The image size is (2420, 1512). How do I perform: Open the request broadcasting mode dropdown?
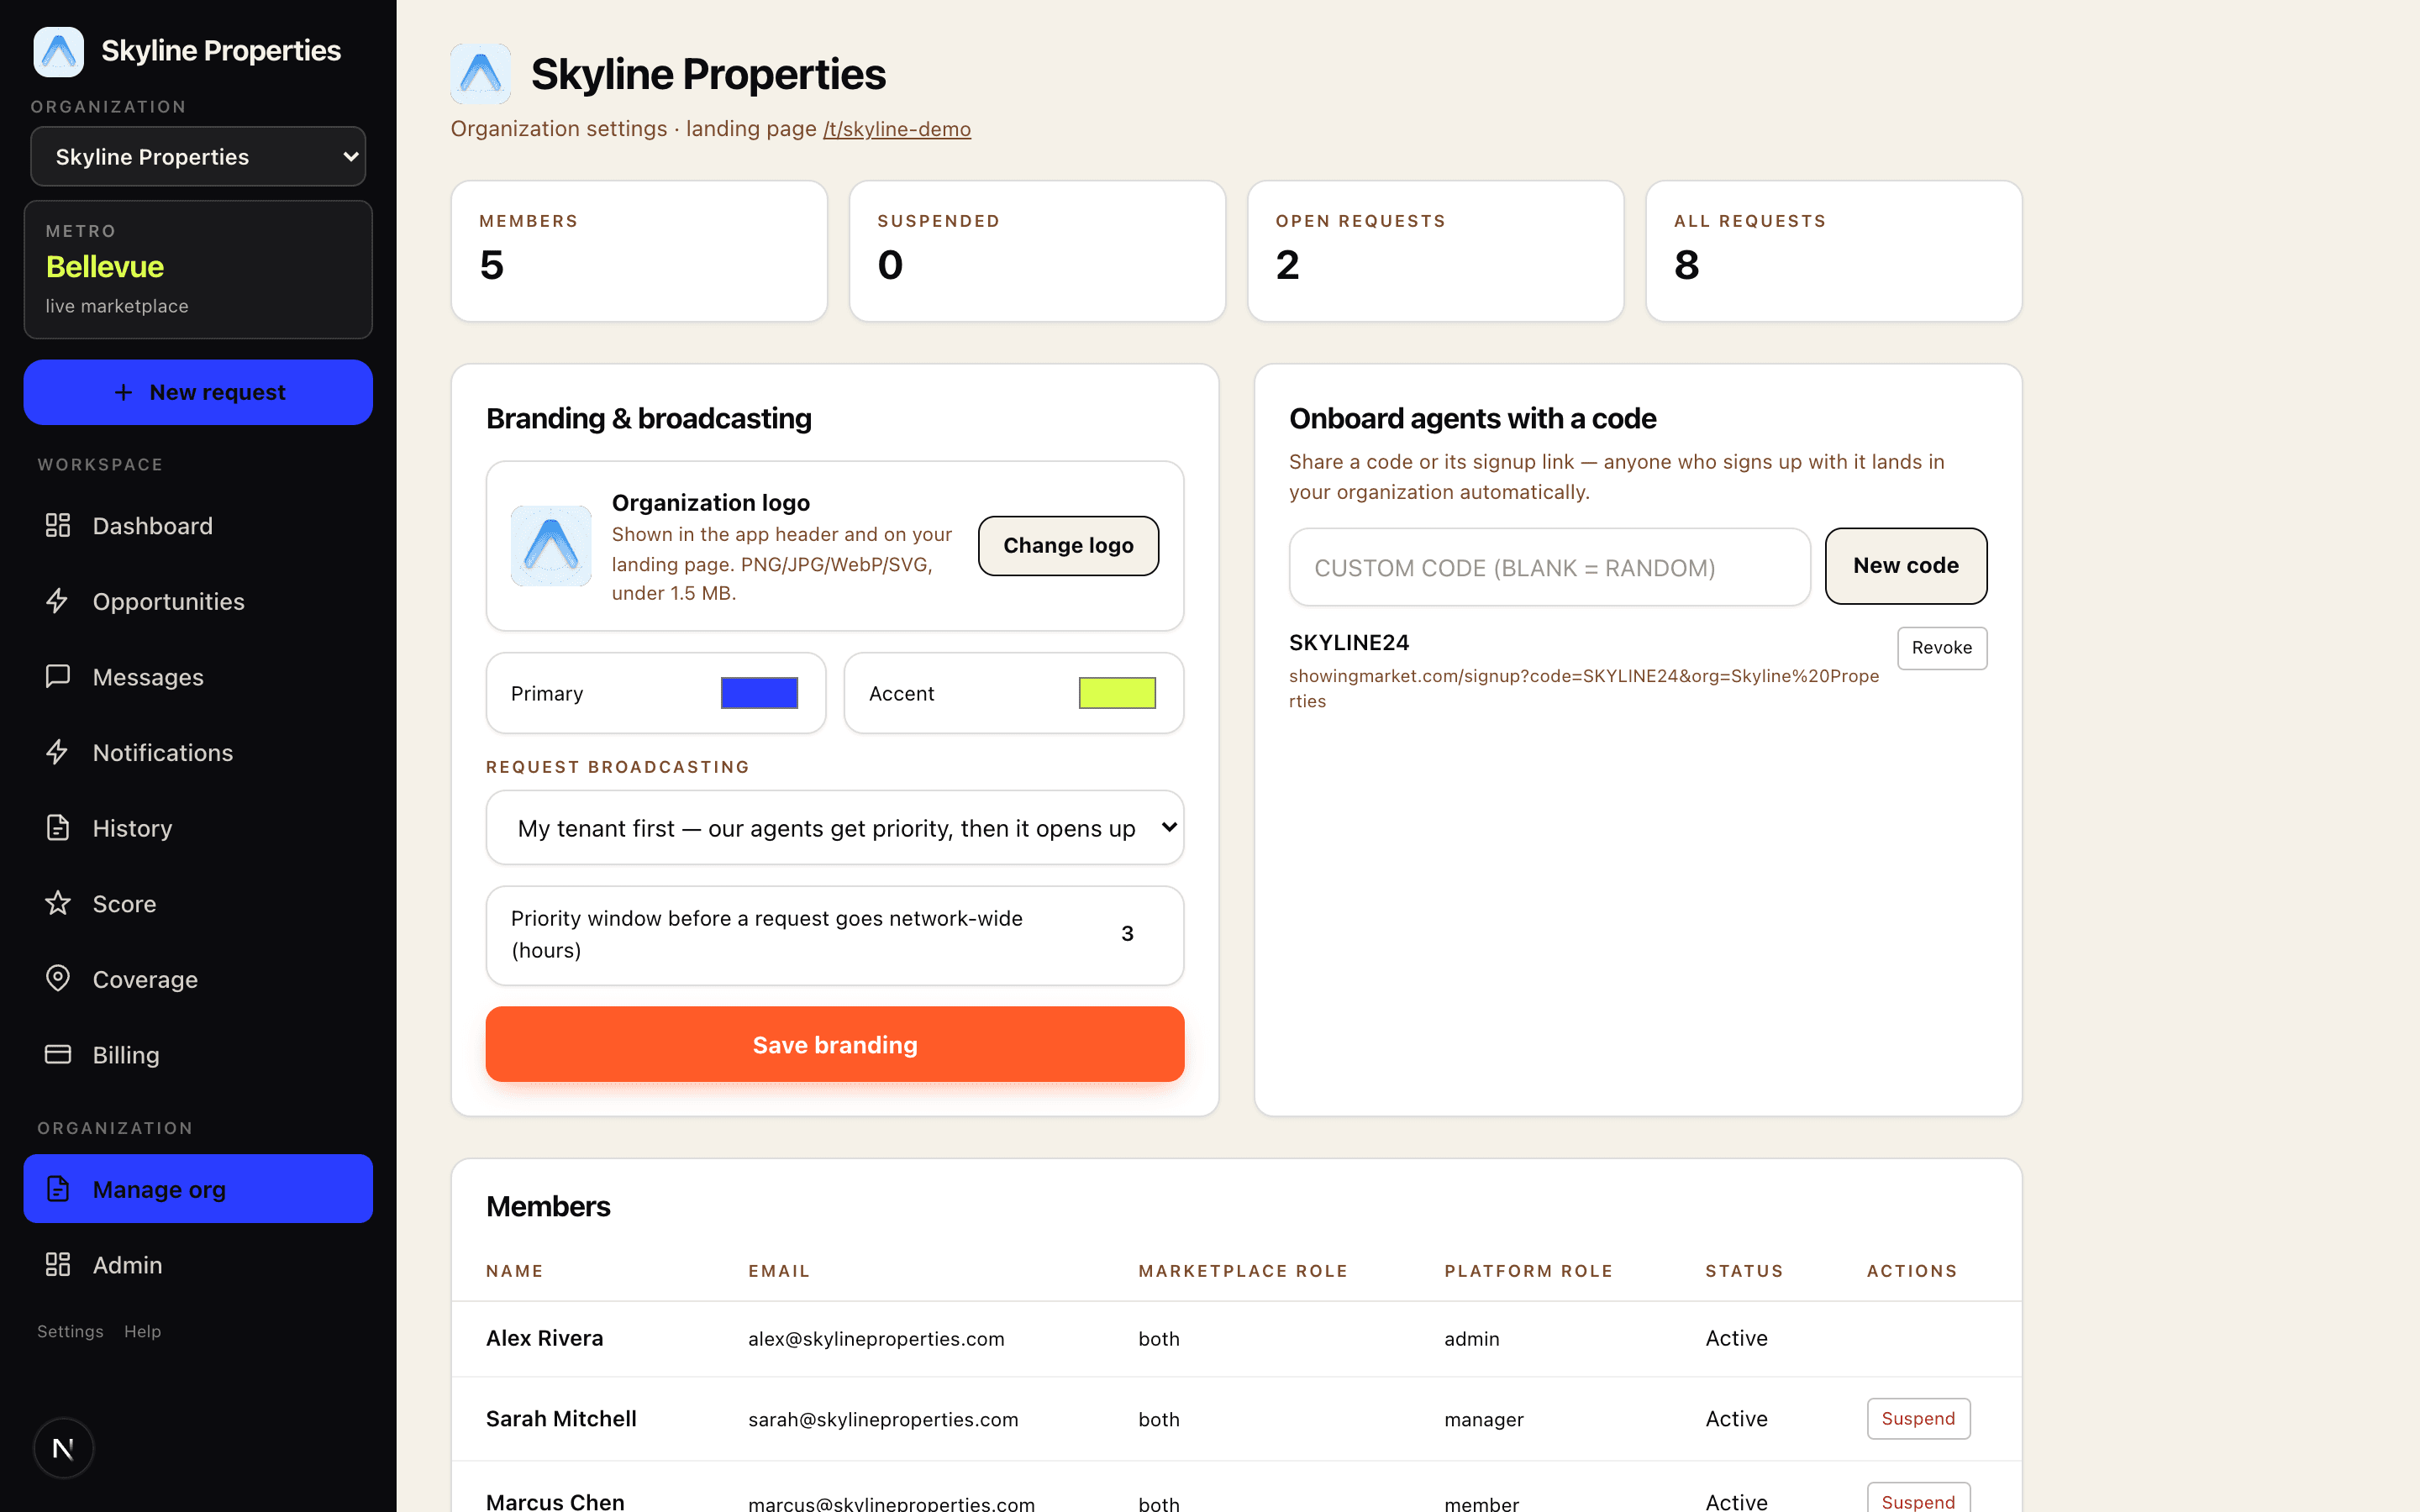[x=835, y=828]
